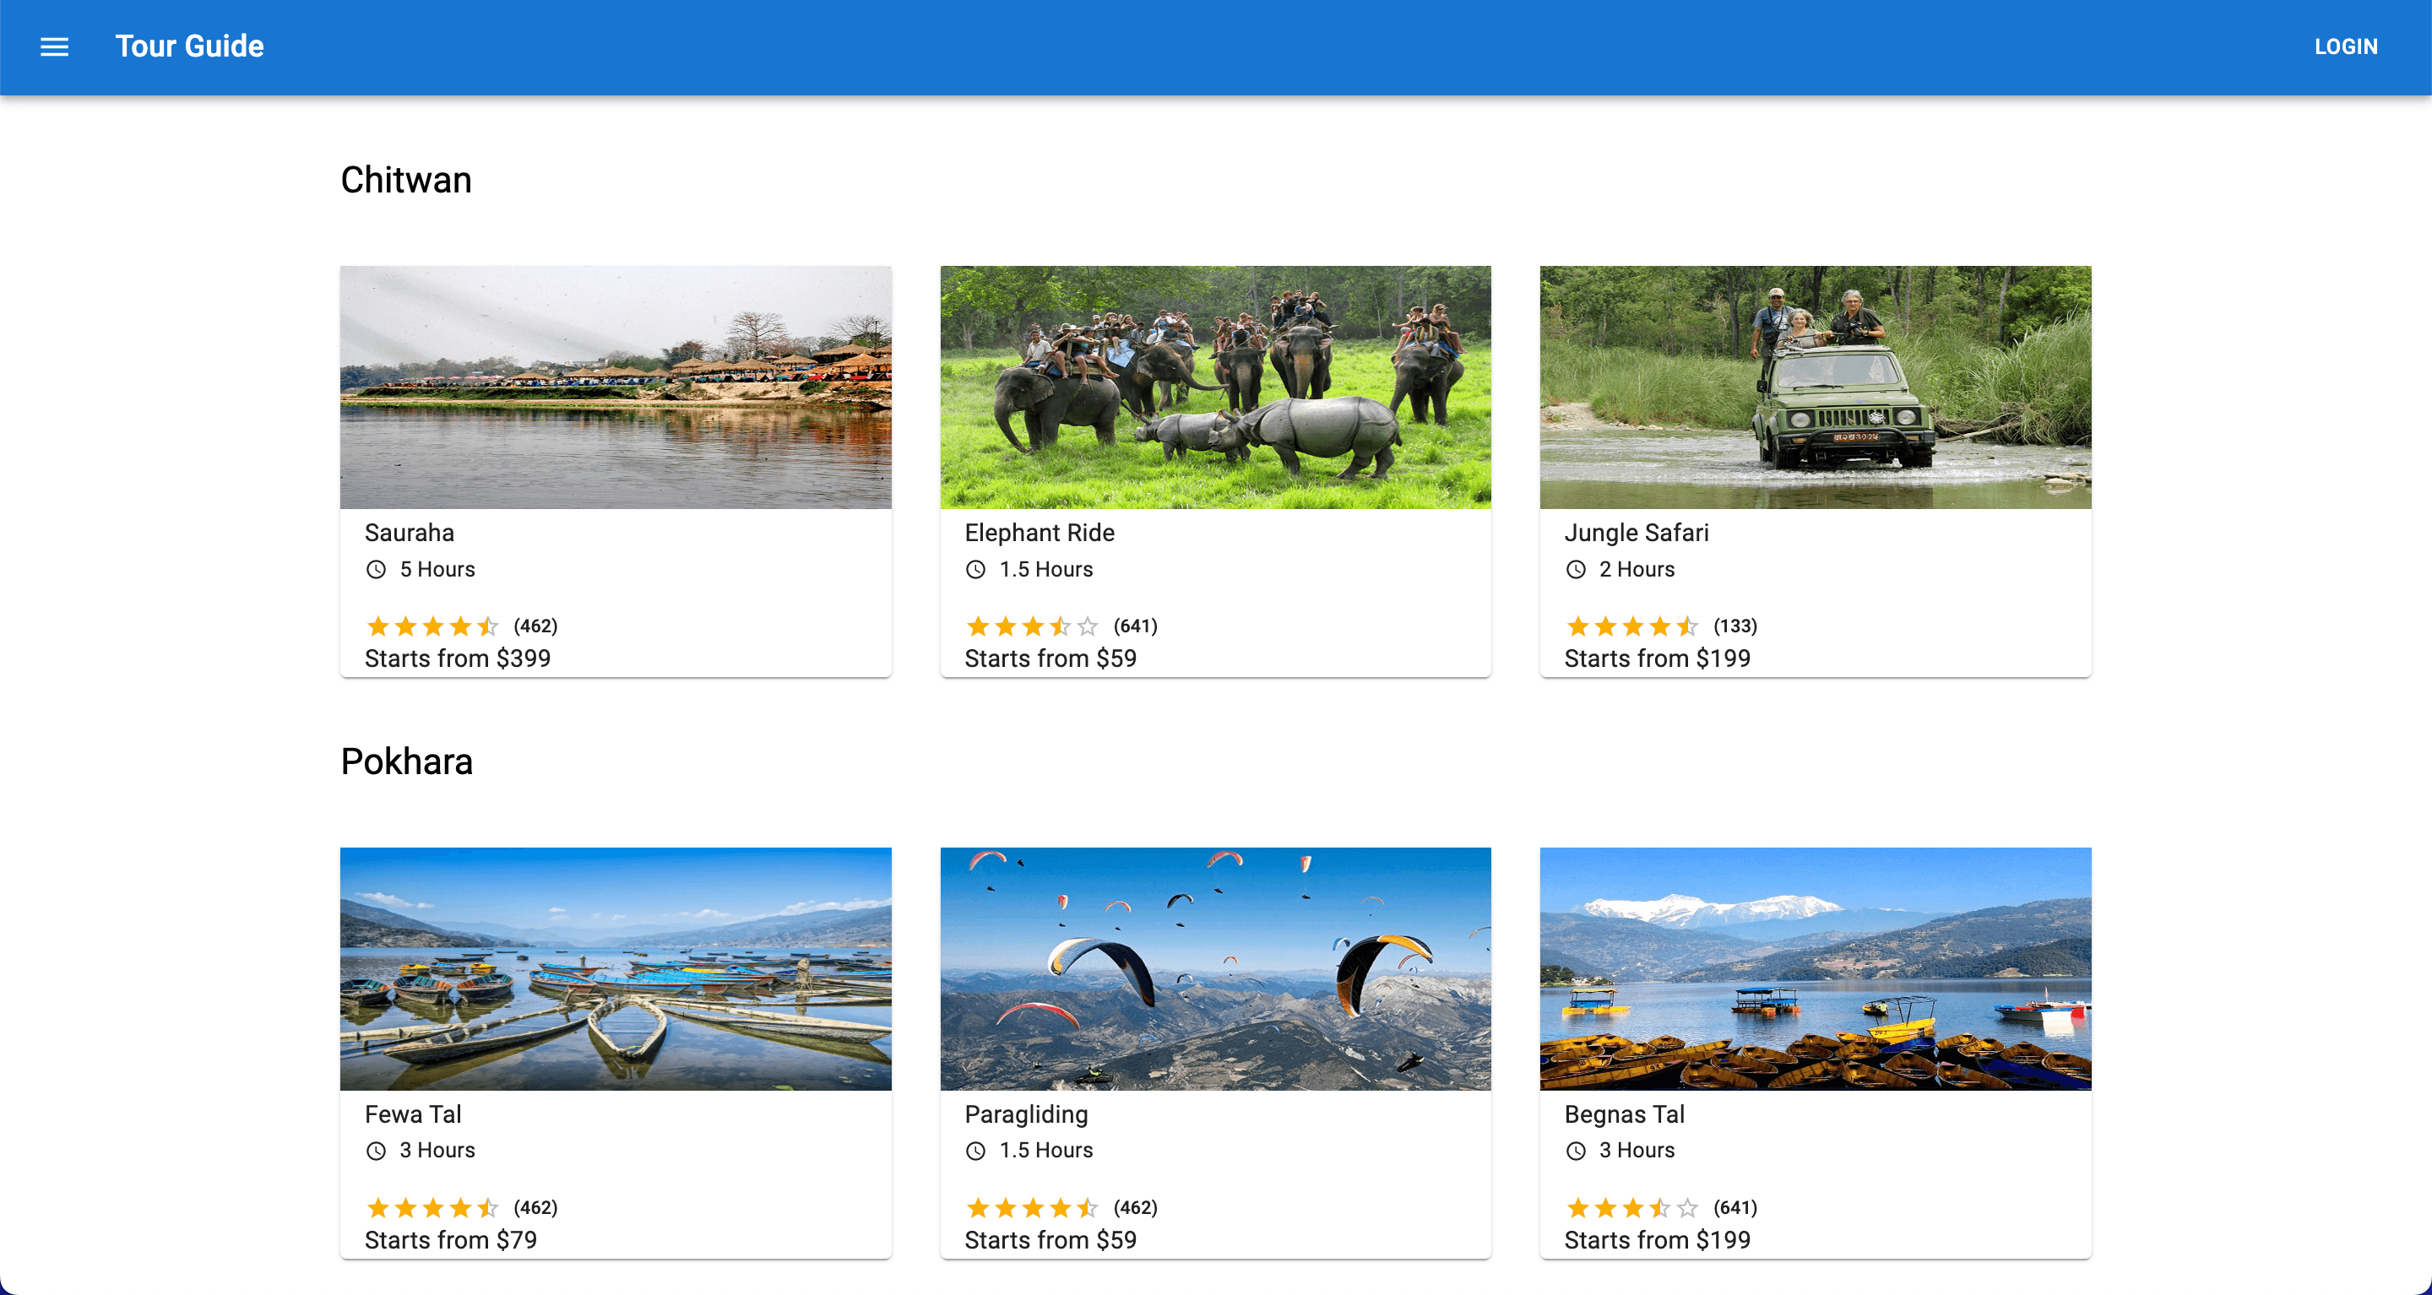Open the Elephant Ride photo

[1215, 387]
